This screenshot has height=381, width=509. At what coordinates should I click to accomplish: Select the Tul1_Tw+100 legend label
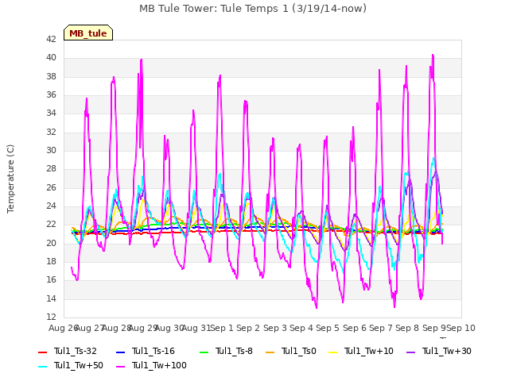[x=159, y=365]
